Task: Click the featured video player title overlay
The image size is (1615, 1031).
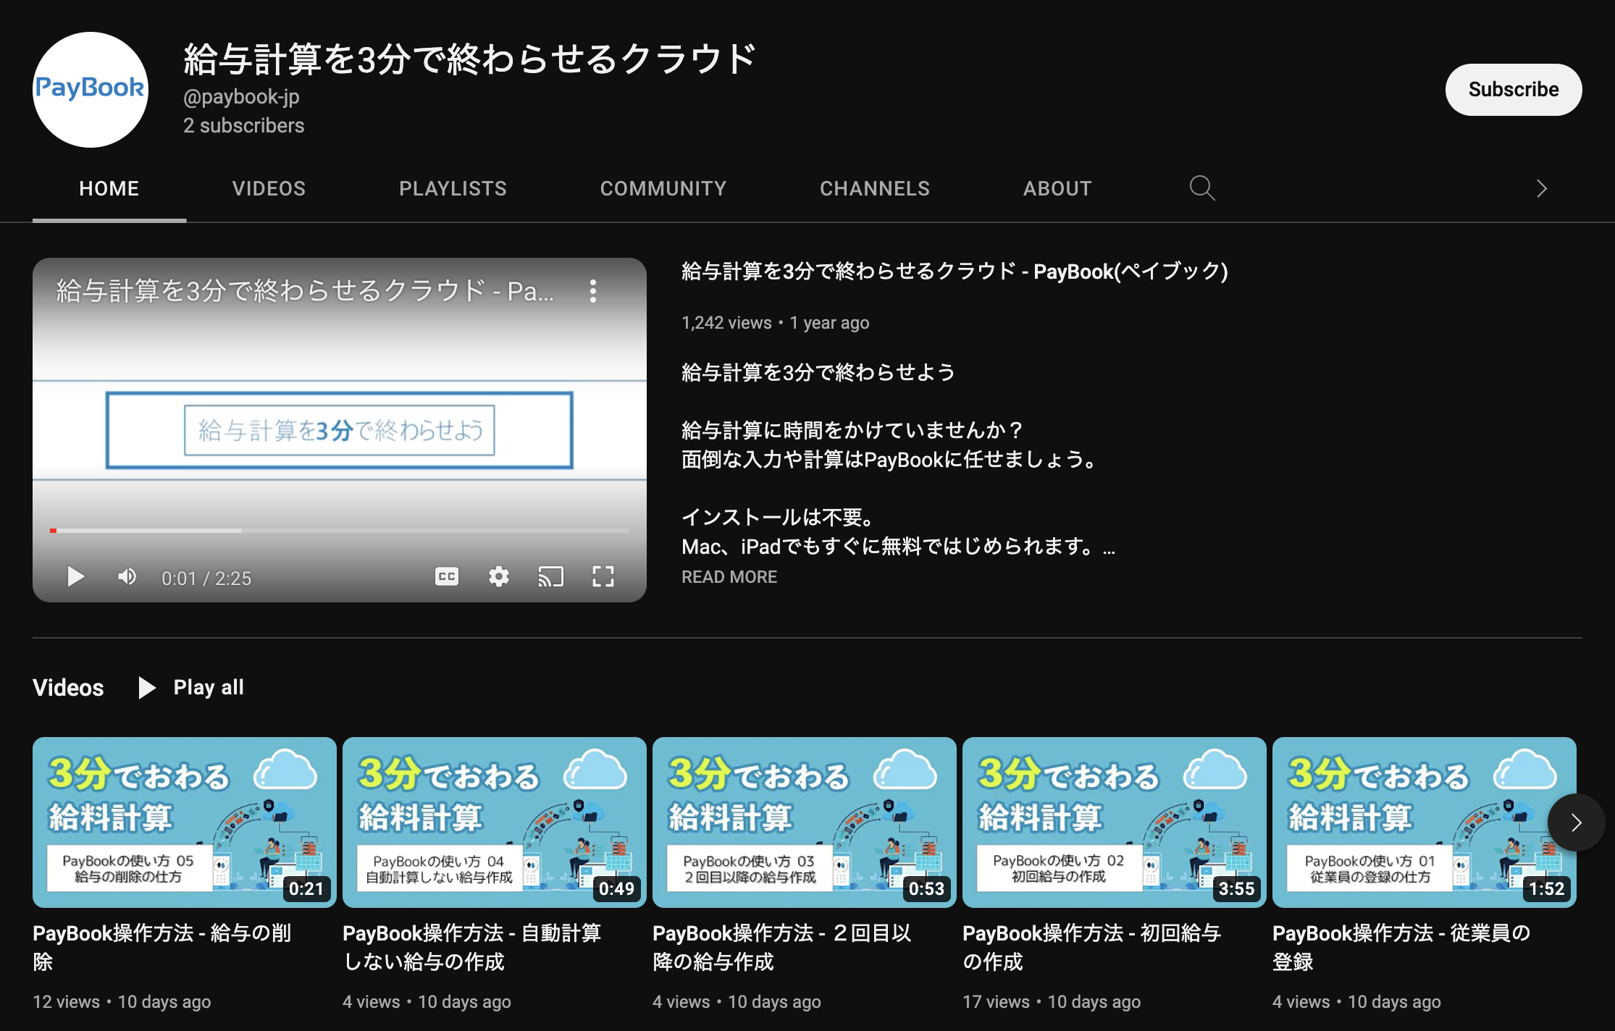Action: 305,291
